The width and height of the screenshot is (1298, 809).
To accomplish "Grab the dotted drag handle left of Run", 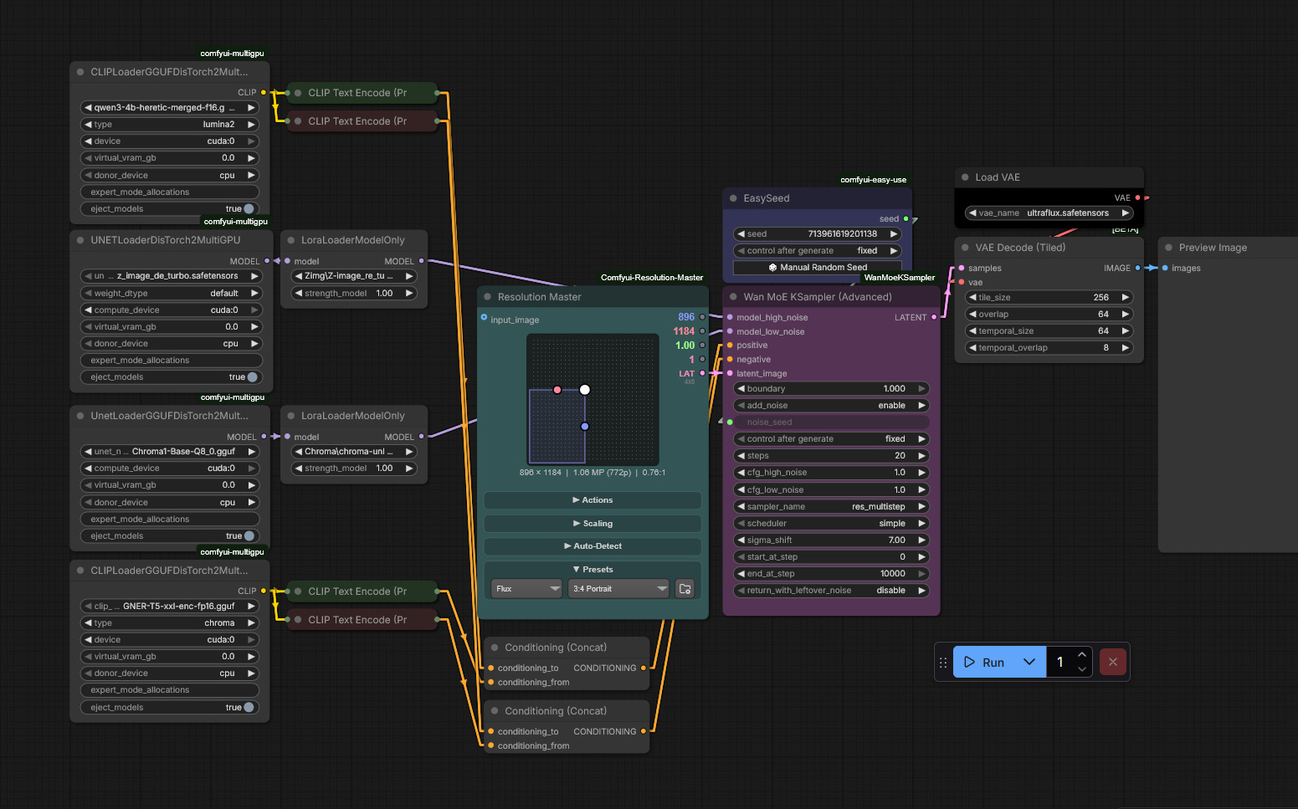I will [x=943, y=662].
